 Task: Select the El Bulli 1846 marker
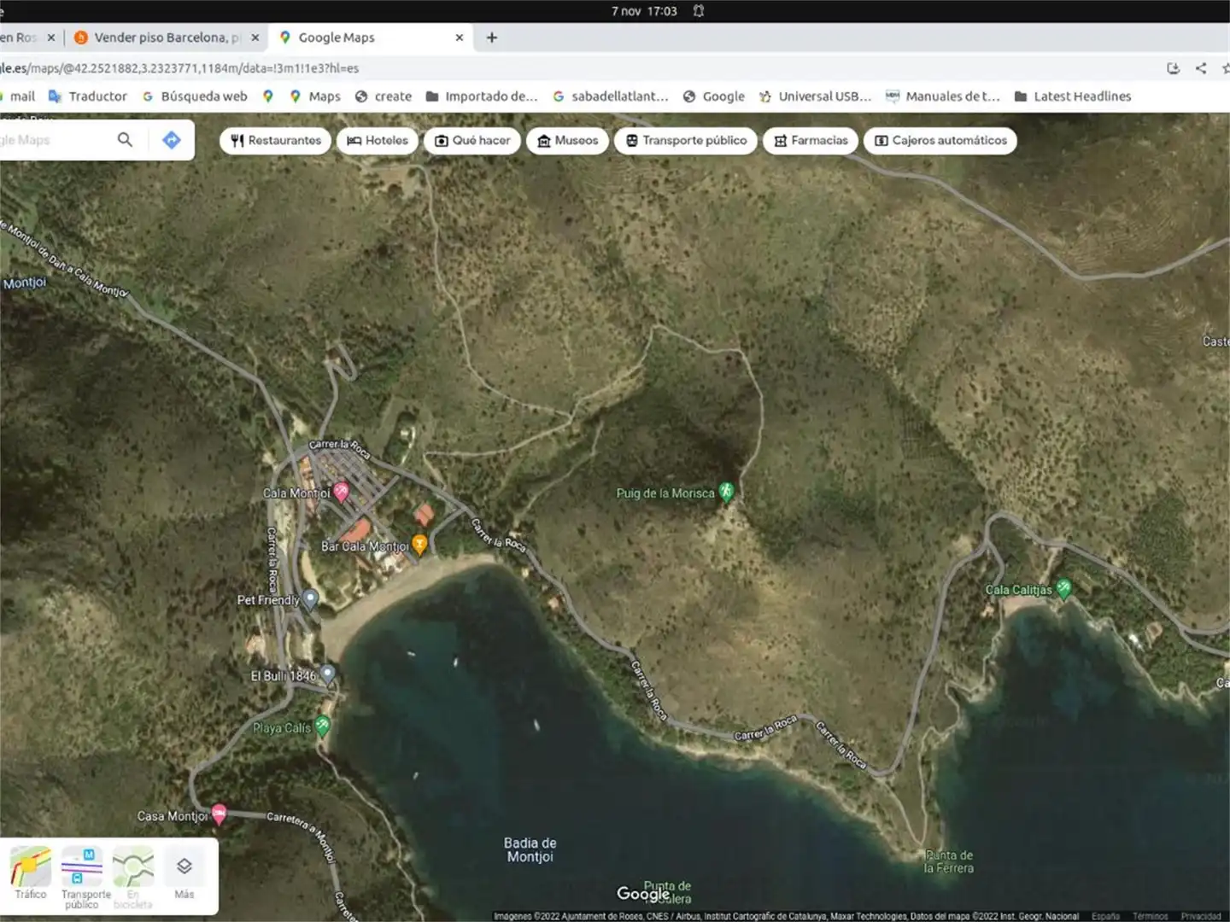tap(327, 674)
